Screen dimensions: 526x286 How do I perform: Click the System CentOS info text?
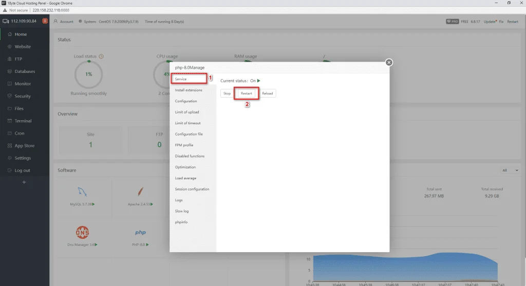(x=111, y=22)
